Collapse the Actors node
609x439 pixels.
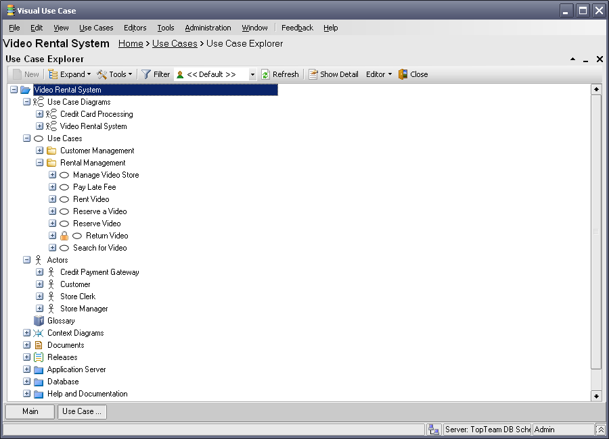coord(27,259)
